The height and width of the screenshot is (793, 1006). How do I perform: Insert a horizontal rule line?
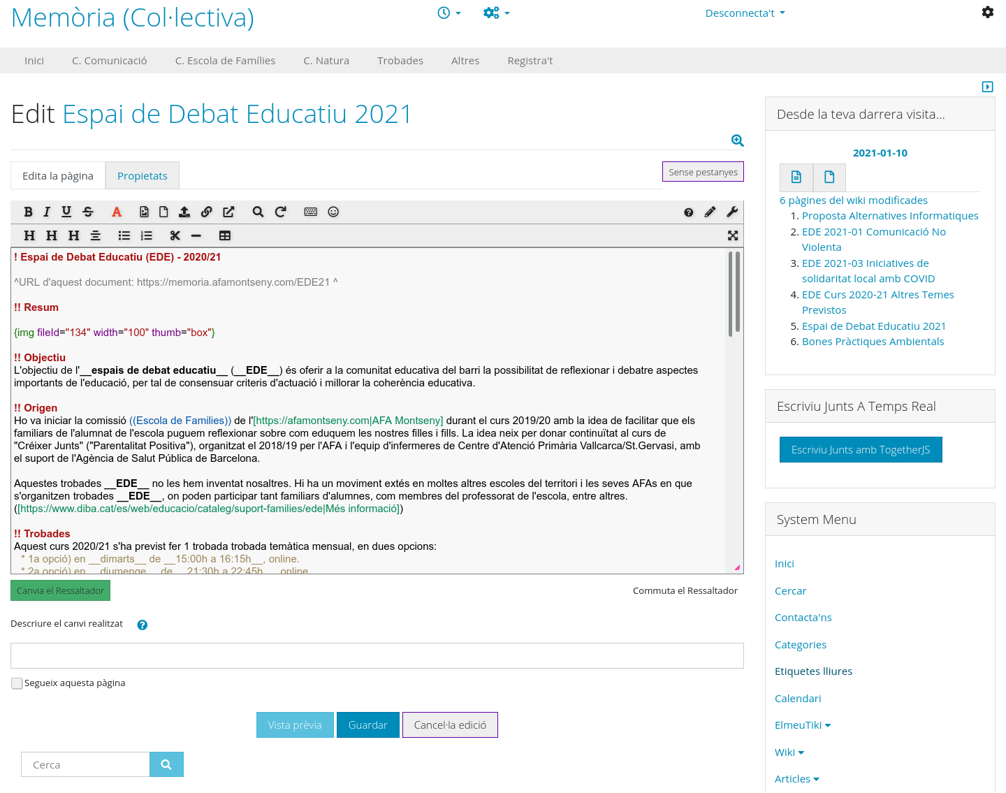point(196,235)
